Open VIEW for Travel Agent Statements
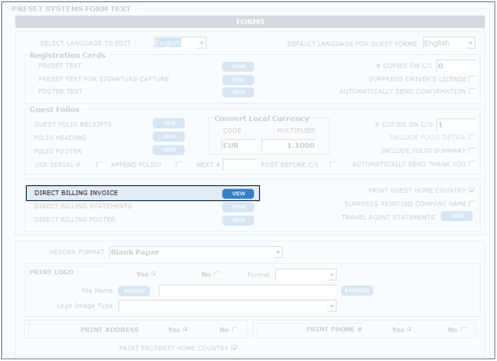This screenshot has width=497, height=361. pos(457,216)
